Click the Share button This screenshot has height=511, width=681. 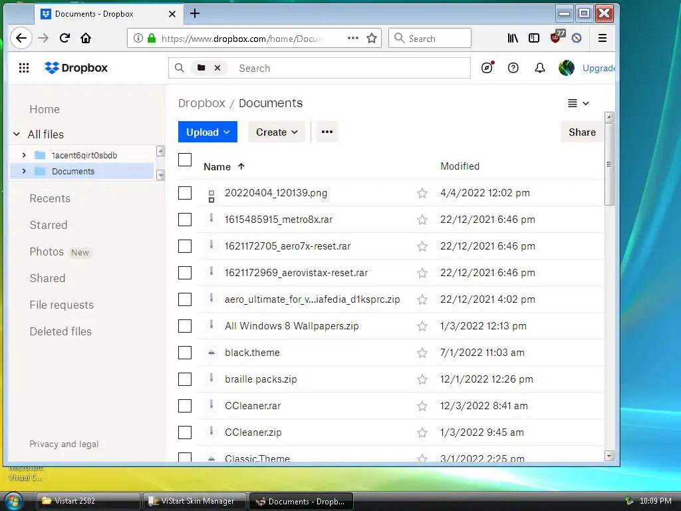[x=582, y=132]
